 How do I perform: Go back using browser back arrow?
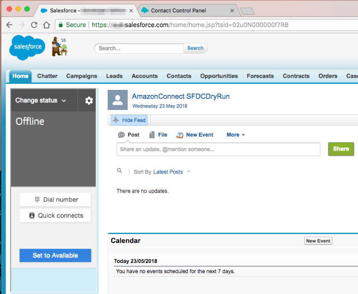(9, 25)
